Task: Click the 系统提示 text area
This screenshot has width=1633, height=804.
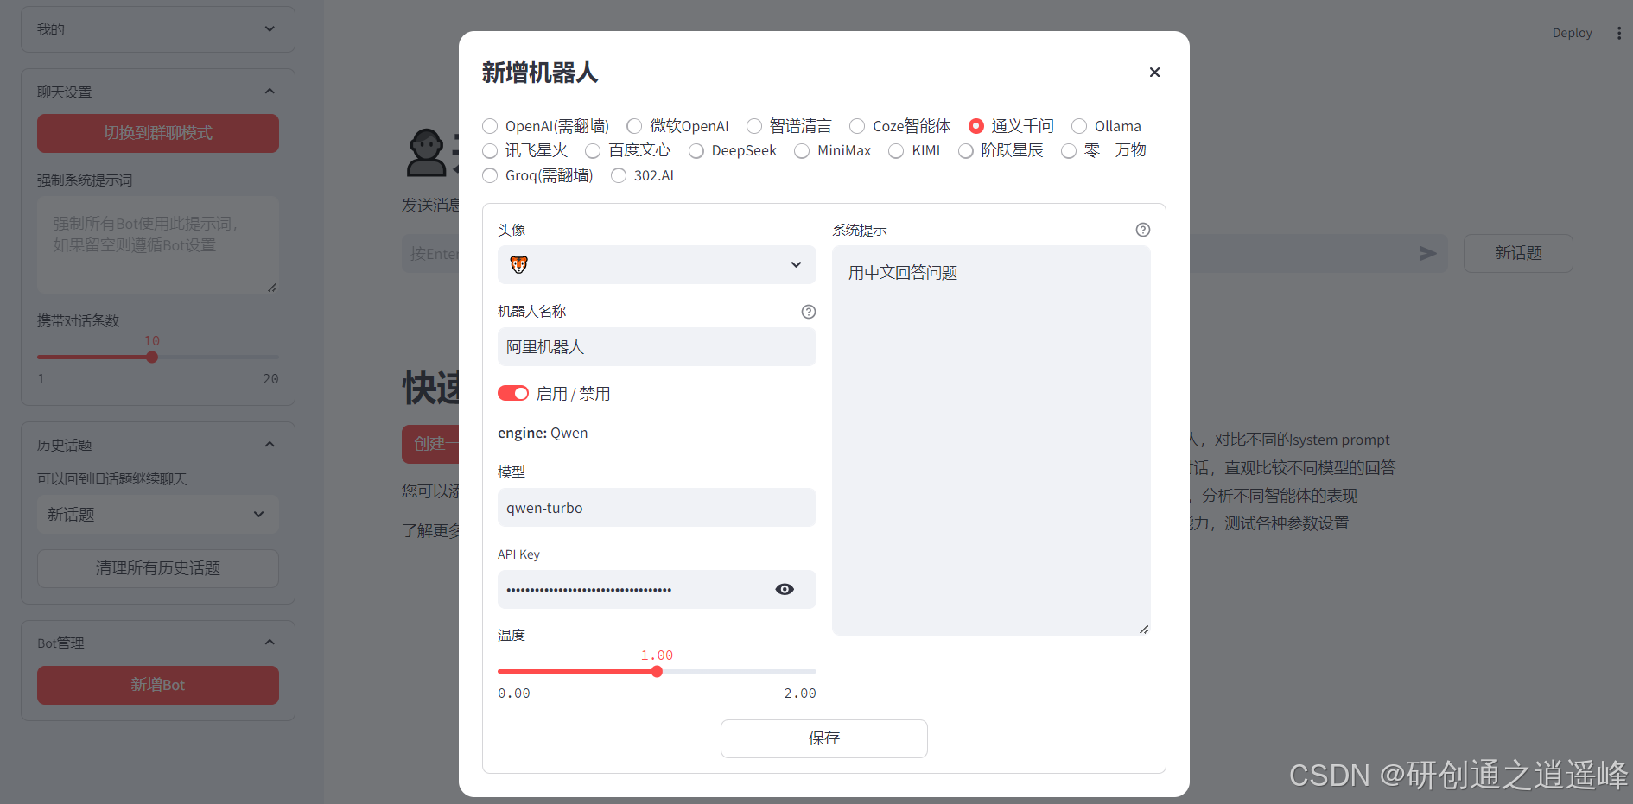Action: tap(991, 440)
